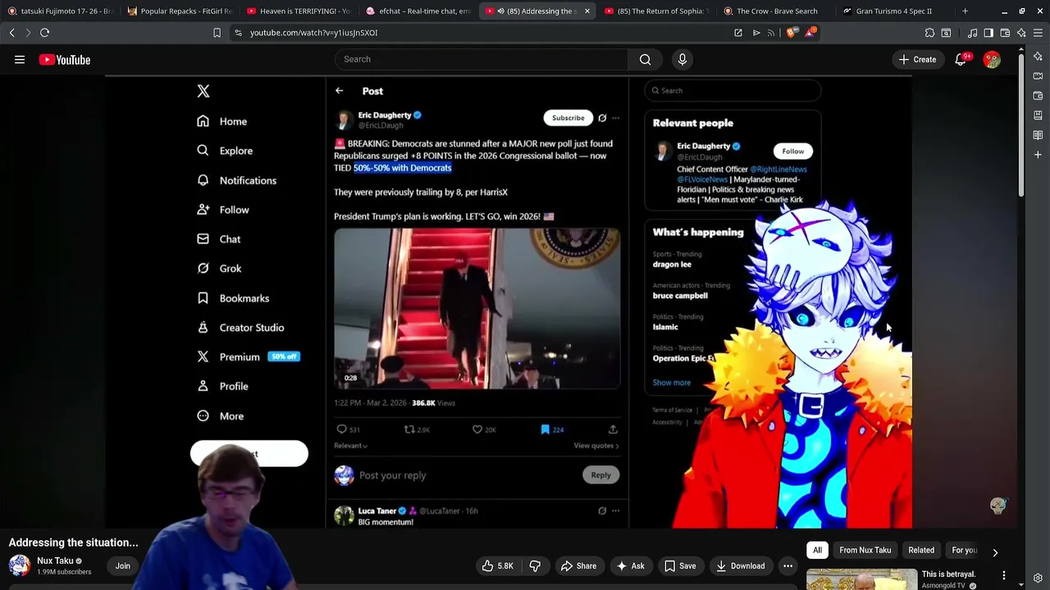Click the Nux Taku channel avatar

[x=20, y=565]
